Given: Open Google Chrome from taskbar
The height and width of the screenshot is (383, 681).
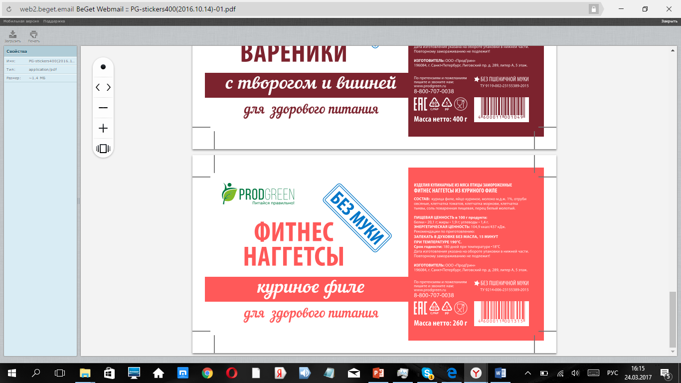Looking at the screenshot, I should coord(207,373).
